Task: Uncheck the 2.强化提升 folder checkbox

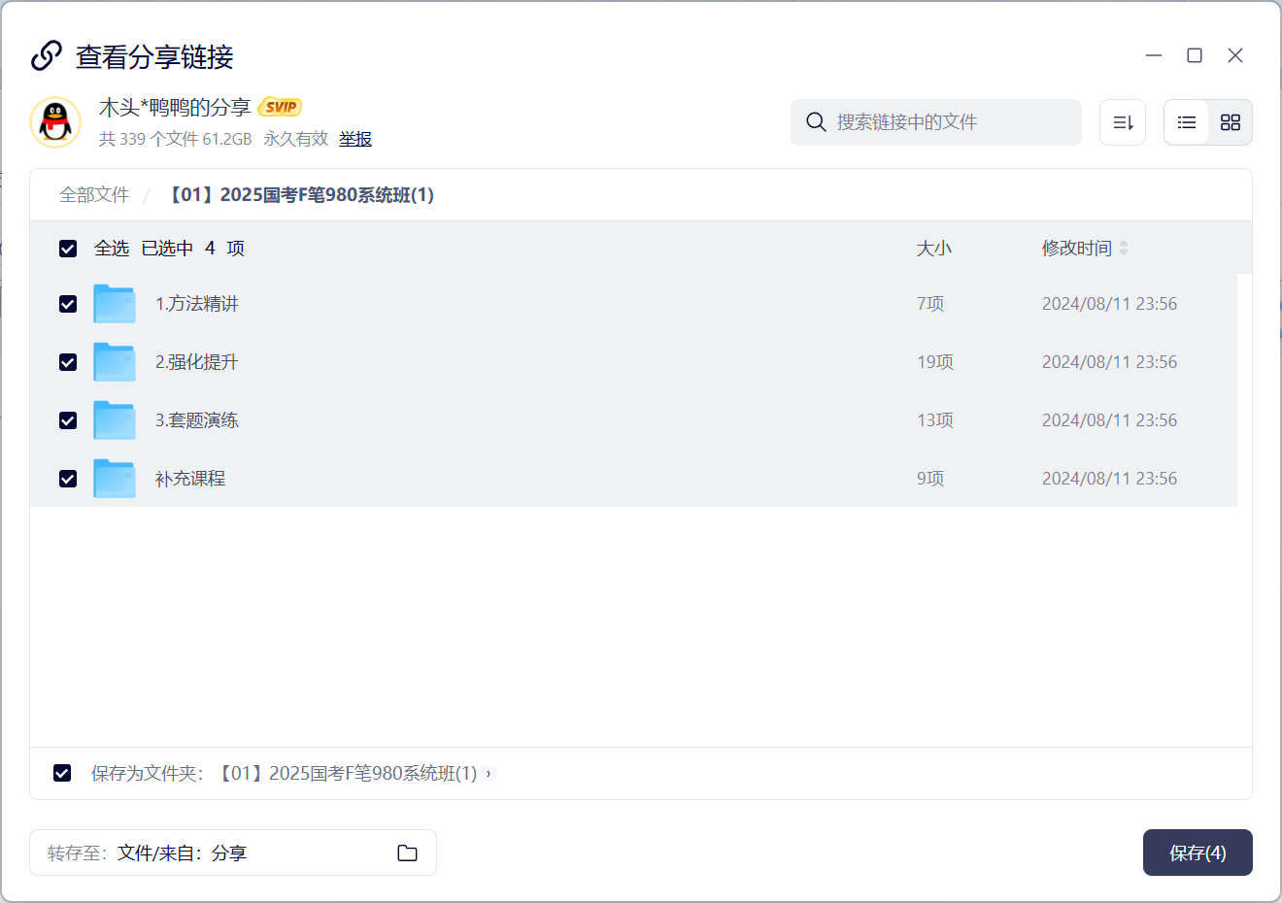Action: 68,362
